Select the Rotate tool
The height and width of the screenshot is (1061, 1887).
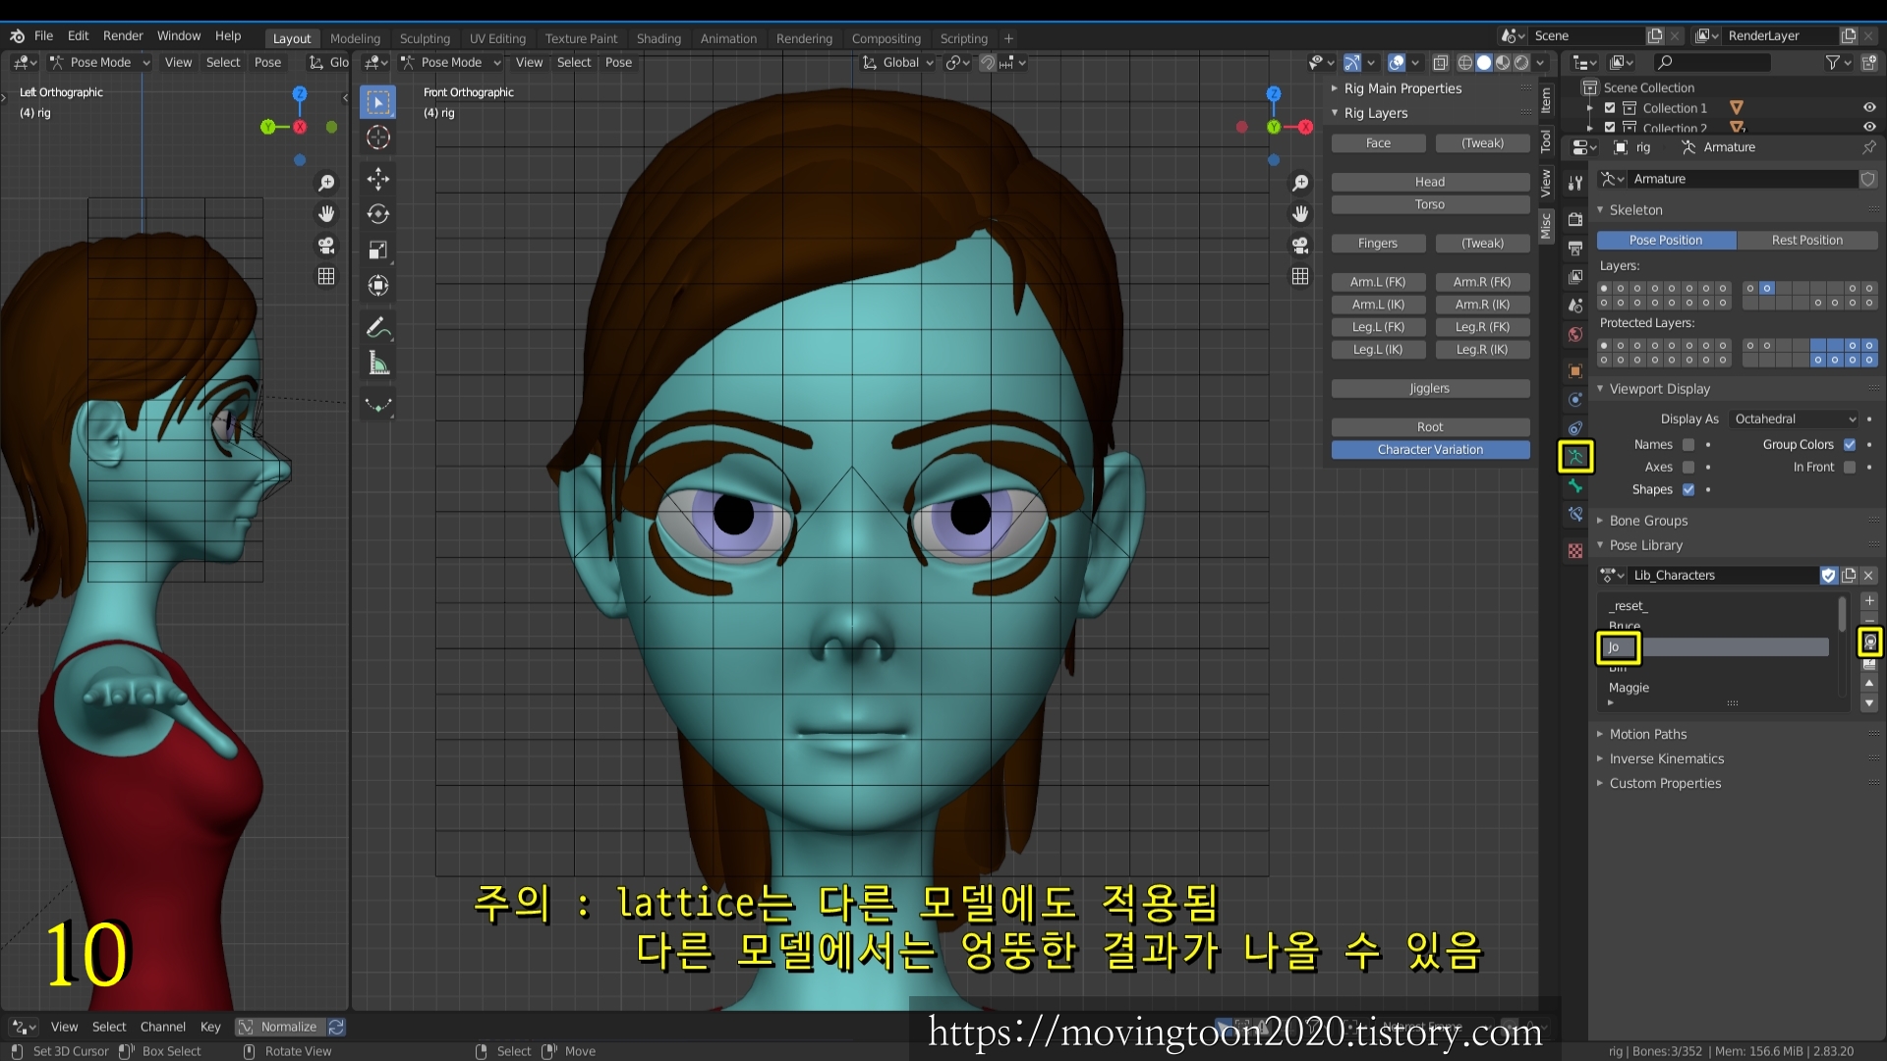coord(378,214)
